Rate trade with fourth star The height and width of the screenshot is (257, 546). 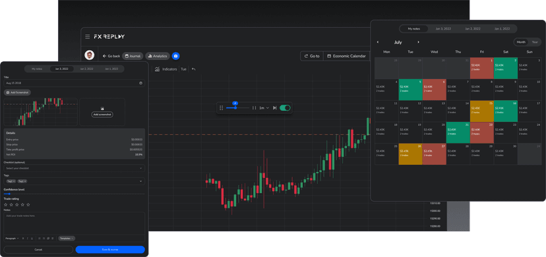click(x=22, y=204)
